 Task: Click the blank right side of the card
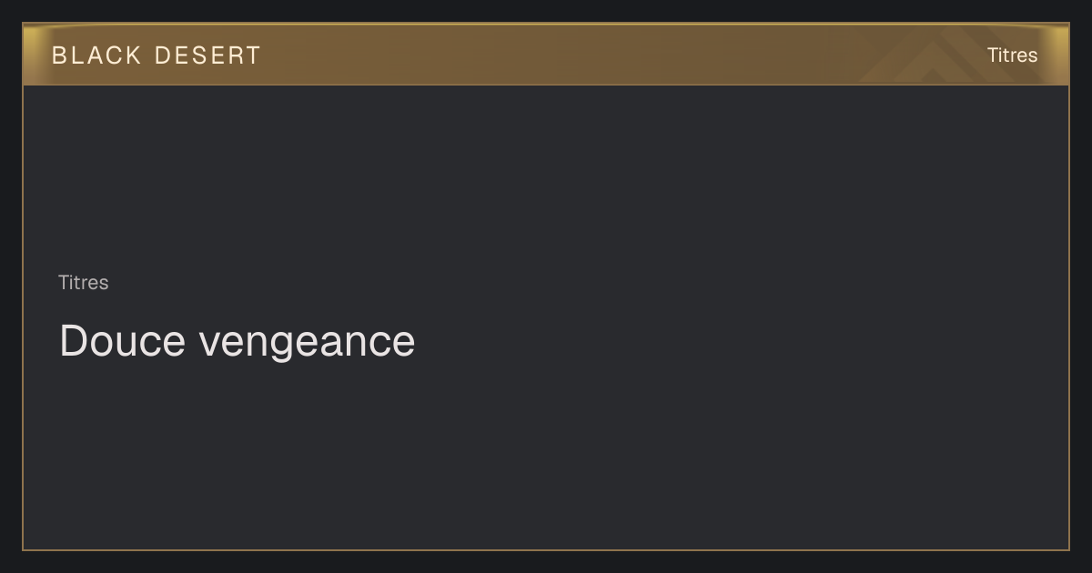(x=819, y=318)
